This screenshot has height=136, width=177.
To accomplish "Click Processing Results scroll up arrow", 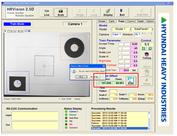I will pos(149,113).
